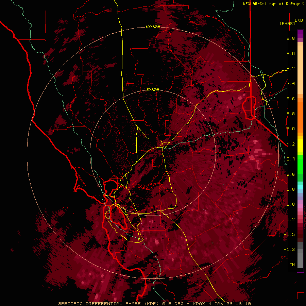The width and height of the screenshot is (306, 306).
Task: Click the 0.2 scale value
Action: (291, 220)
